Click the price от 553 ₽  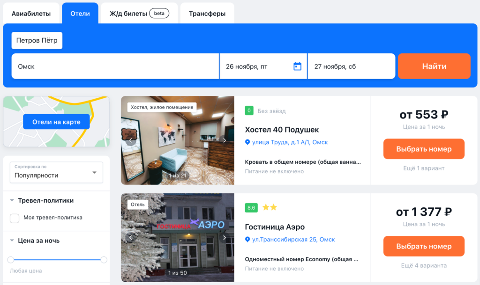tap(424, 115)
